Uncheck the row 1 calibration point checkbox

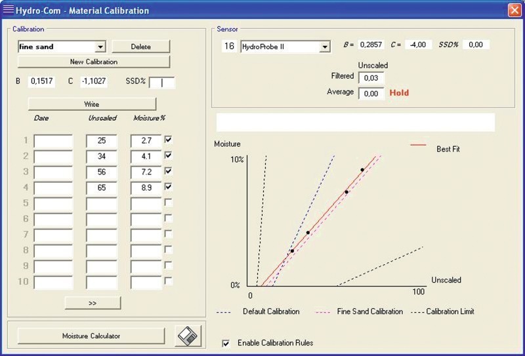coord(169,140)
